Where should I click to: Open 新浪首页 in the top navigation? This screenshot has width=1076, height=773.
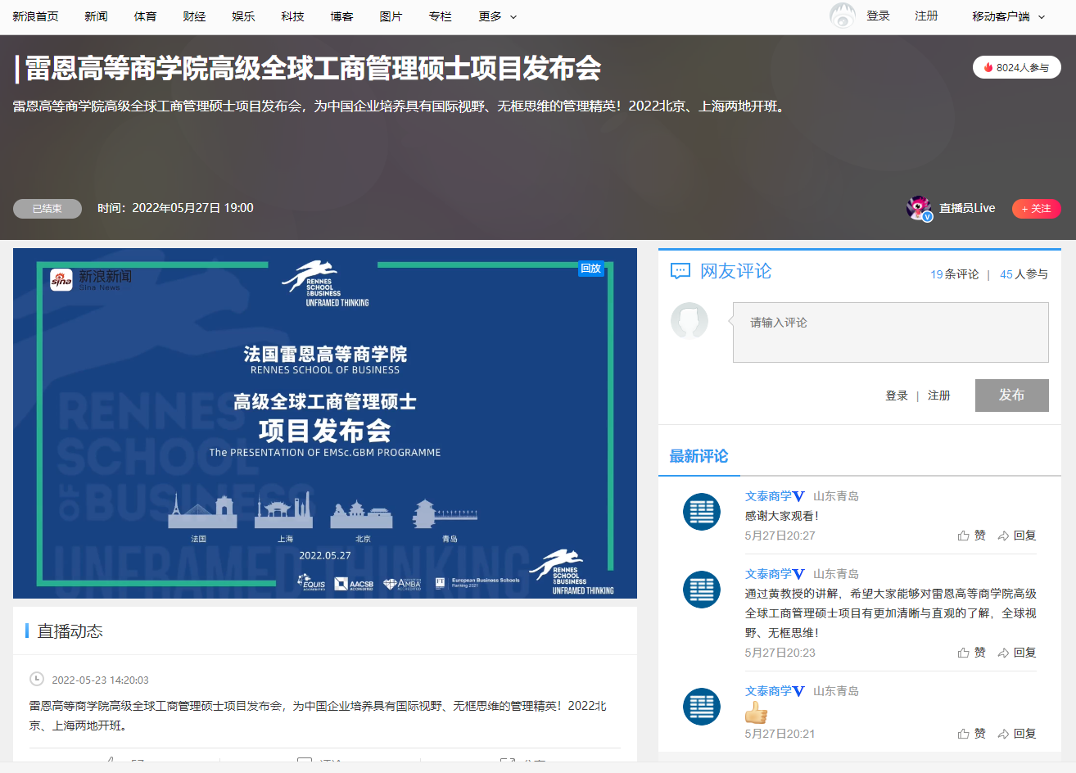pyautogui.click(x=35, y=16)
